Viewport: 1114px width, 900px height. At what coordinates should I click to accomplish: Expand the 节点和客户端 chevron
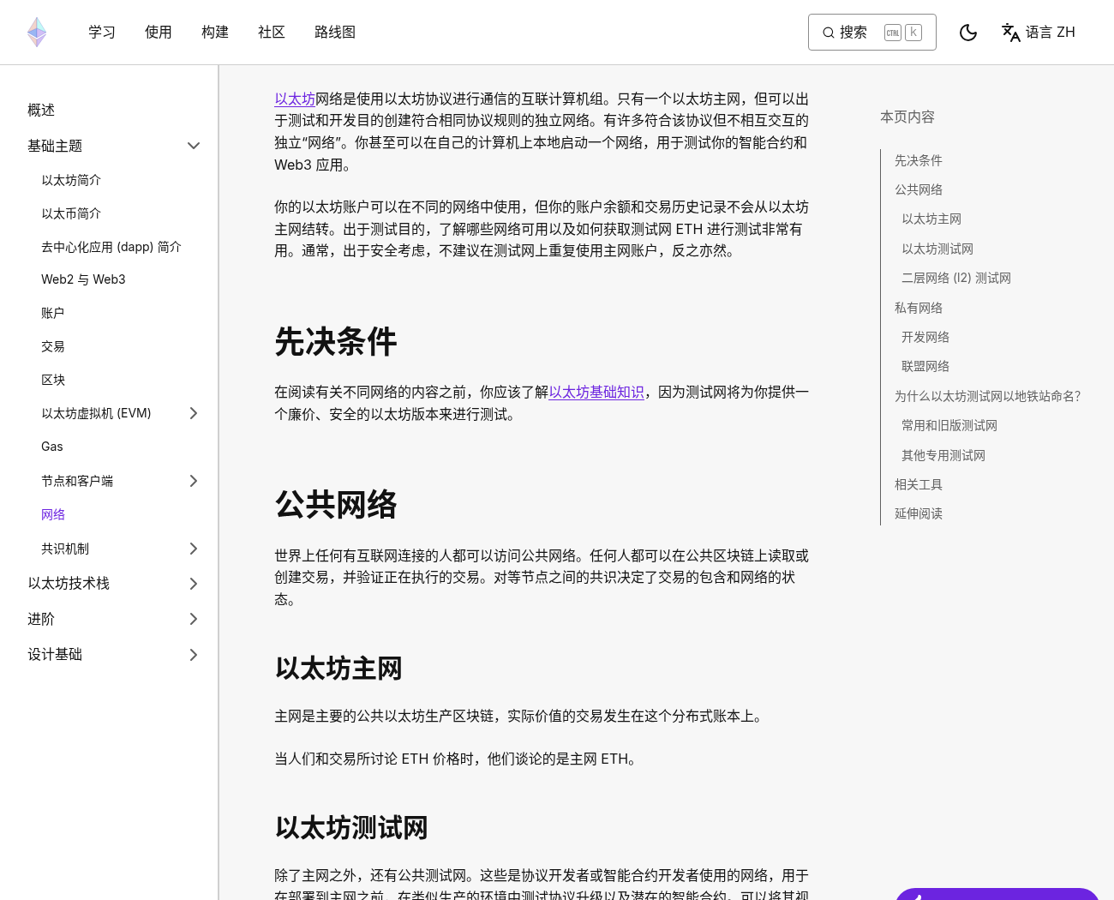click(x=194, y=481)
